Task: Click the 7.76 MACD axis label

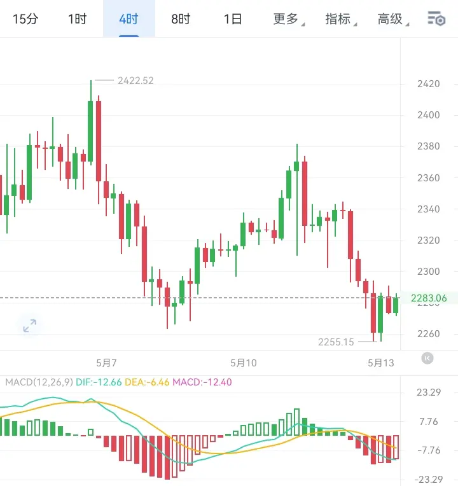Action: (x=429, y=422)
